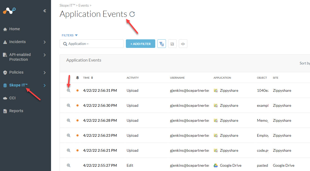Click the Skope IT stack icon
This screenshot has width=310, height=171.
(x=5, y=86)
